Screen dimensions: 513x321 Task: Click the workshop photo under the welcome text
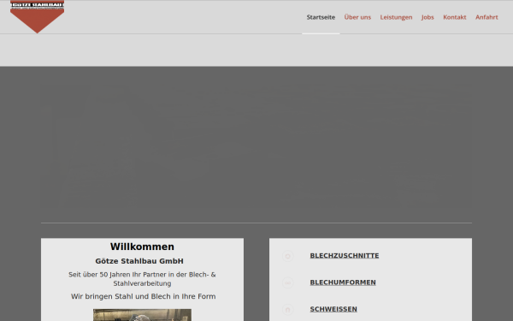click(x=142, y=315)
